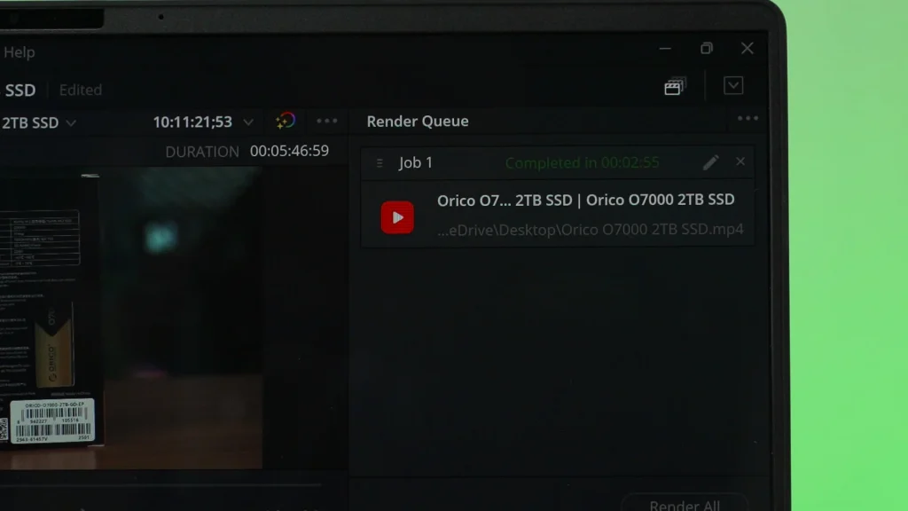Open Render Queue three-dot options menu
Image resolution: width=908 pixels, height=511 pixels.
tap(748, 119)
